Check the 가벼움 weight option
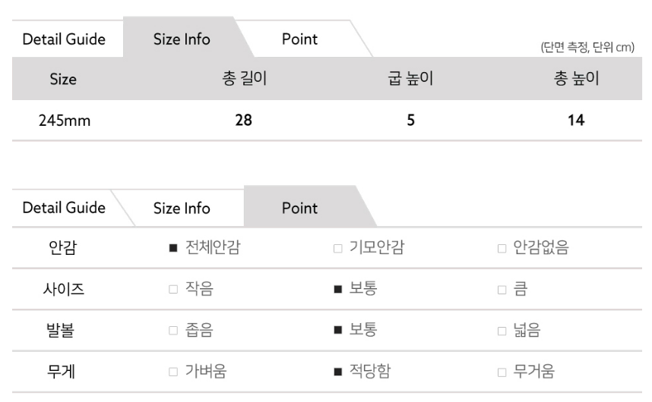Screen dimensions: 652x402 pyautogui.click(x=173, y=371)
